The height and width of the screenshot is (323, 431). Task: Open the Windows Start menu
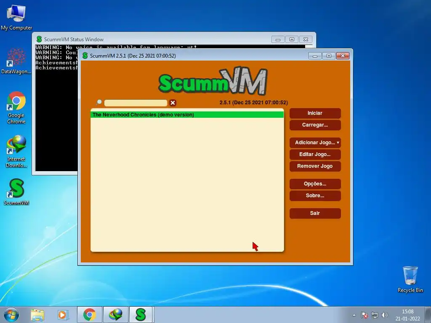pos(11,315)
